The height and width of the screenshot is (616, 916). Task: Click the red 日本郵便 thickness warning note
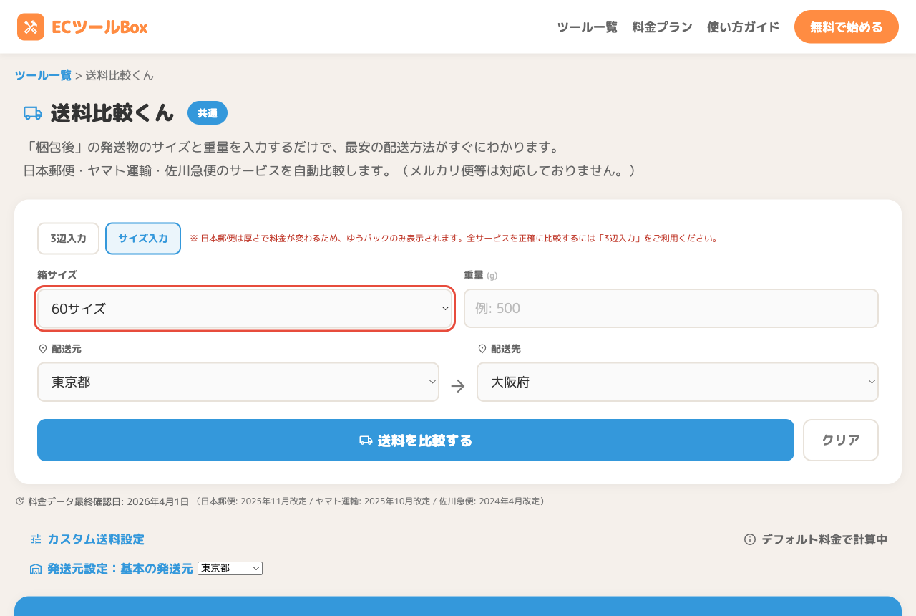tap(454, 239)
